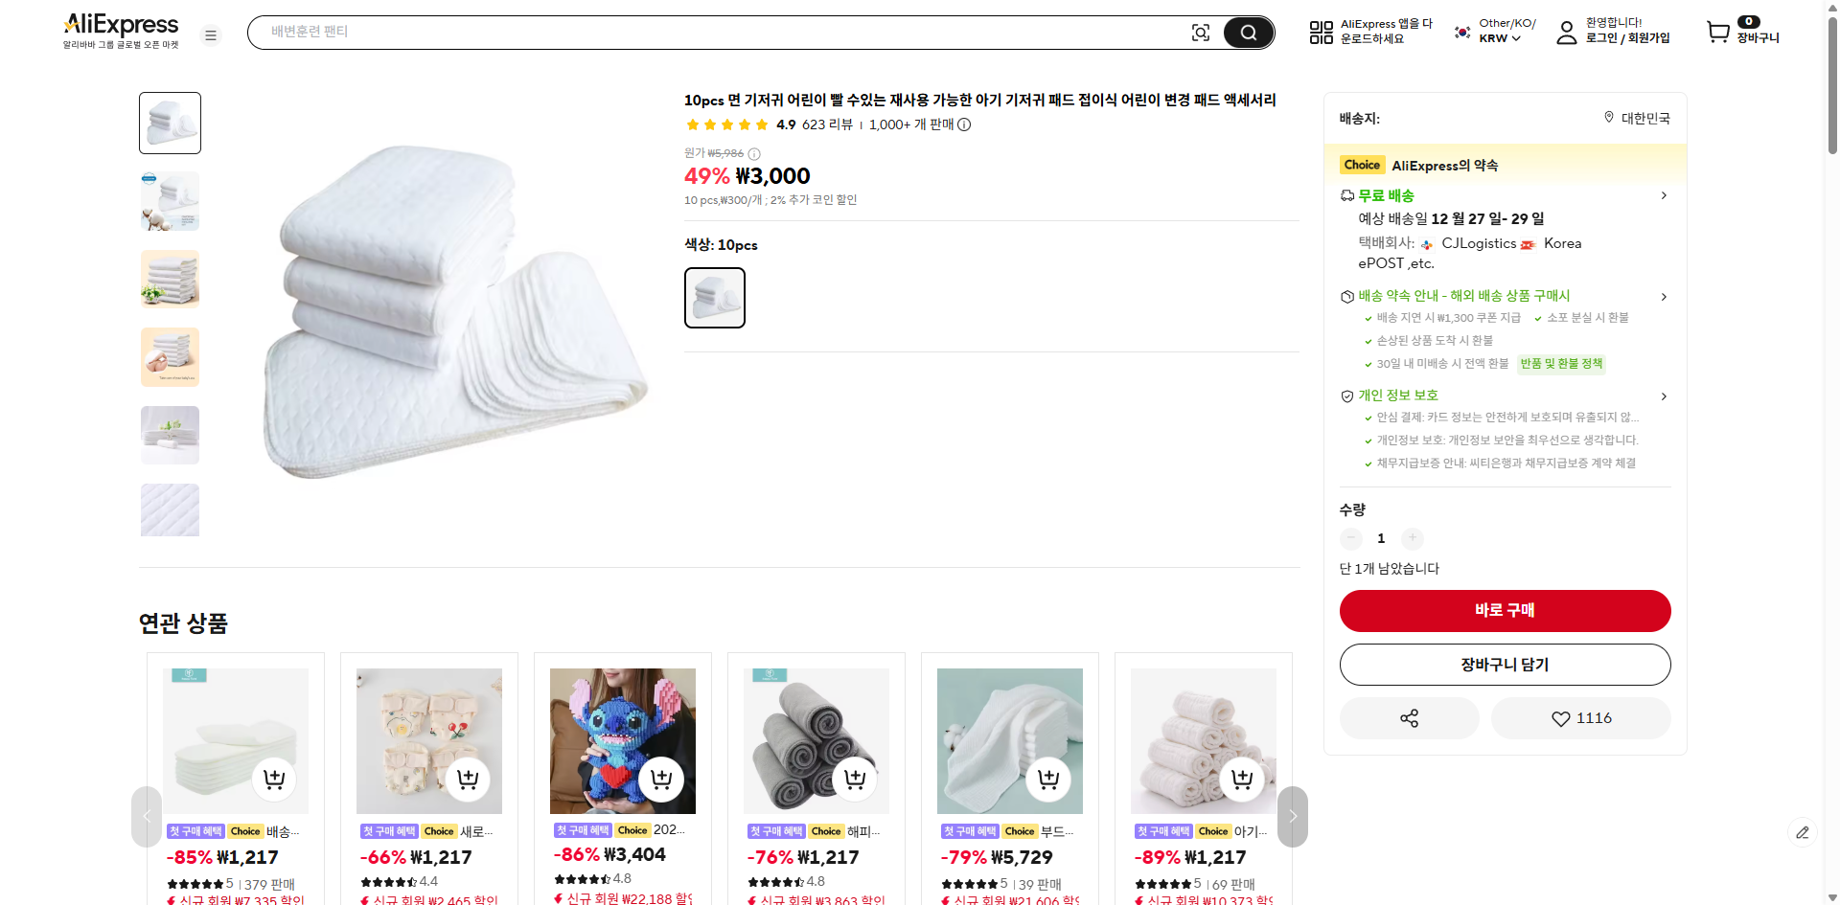Viewport: 1840px width, 905px height.
Task: Increase quantity with plus button
Action: (x=1412, y=538)
